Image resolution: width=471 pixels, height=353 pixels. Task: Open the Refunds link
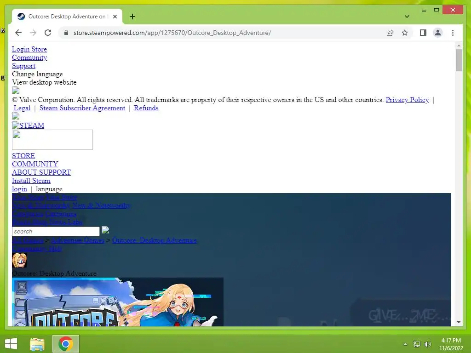pyautogui.click(x=146, y=108)
